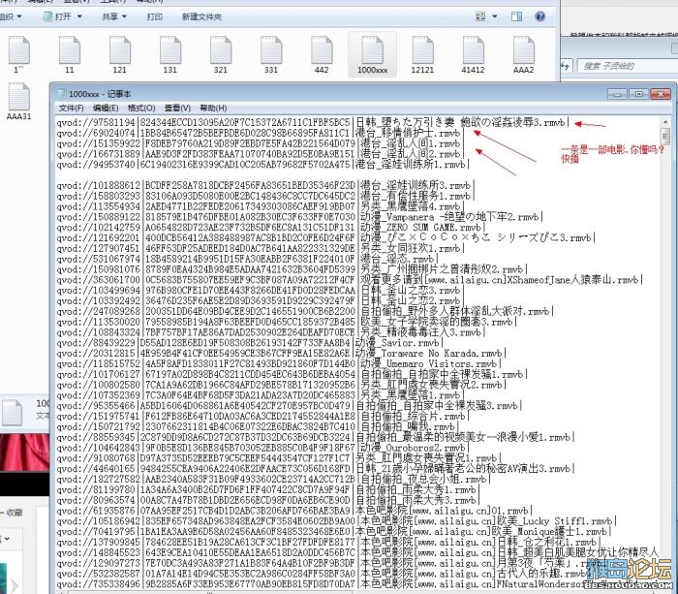Open the 帮助(H) menu in Notepad

coord(213,108)
